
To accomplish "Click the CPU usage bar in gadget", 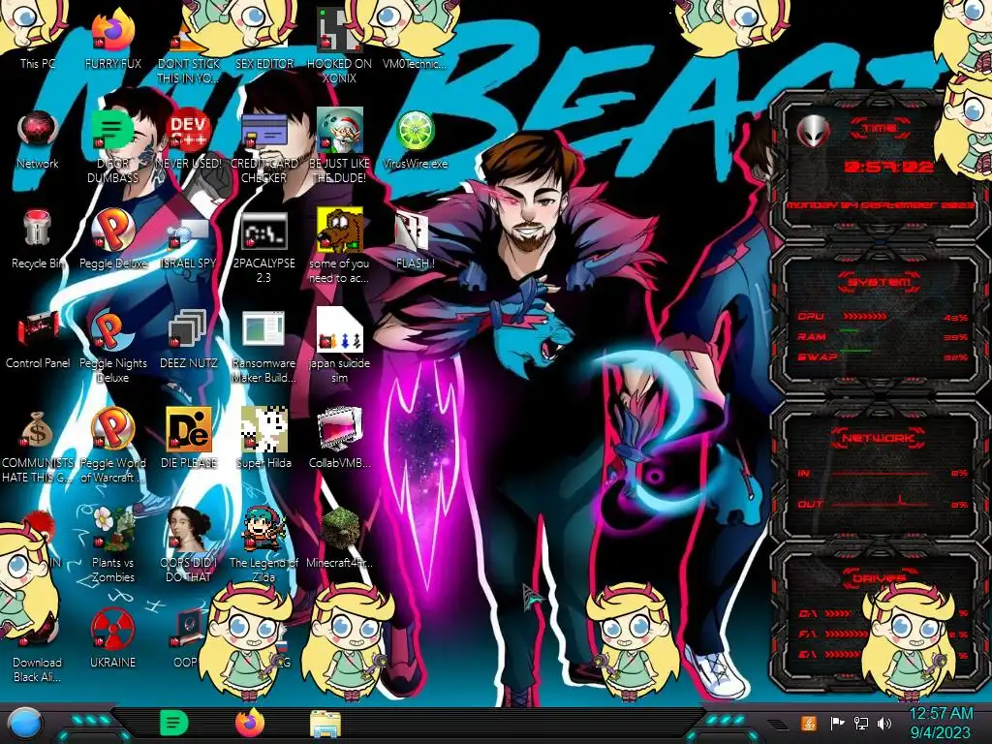I will [x=863, y=317].
